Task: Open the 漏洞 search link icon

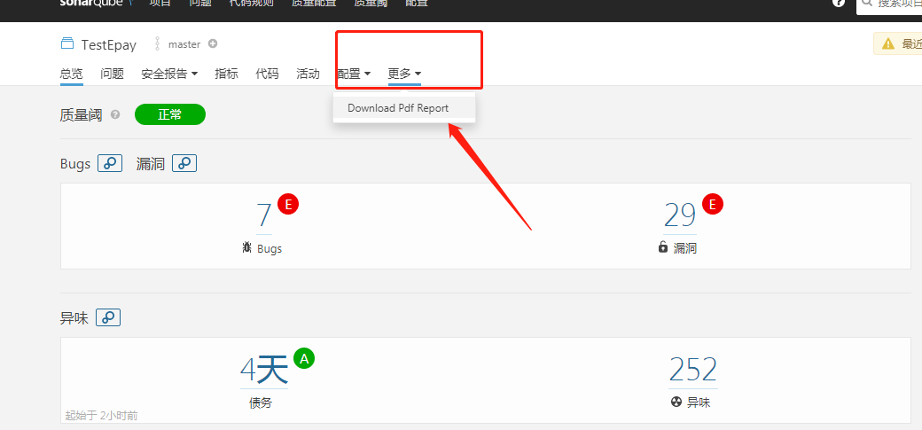Action: 184,163
